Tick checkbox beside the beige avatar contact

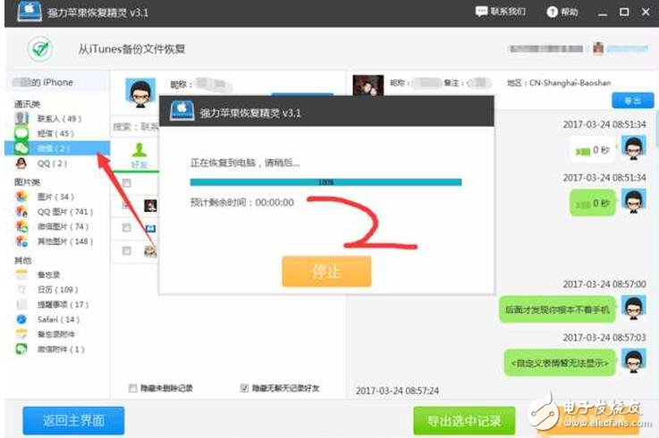click(x=126, y=250)
